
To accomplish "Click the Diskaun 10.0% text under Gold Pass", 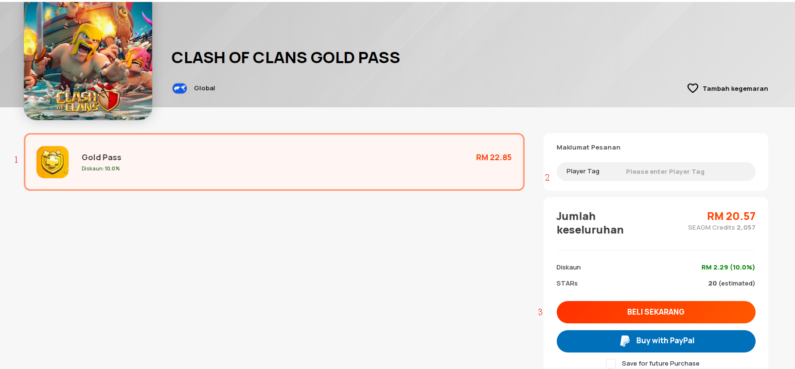I will coord(101,168).
